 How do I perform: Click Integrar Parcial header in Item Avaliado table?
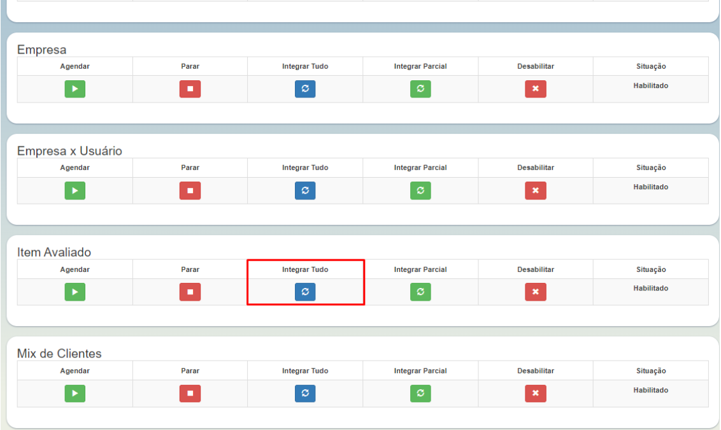(420, 269)
